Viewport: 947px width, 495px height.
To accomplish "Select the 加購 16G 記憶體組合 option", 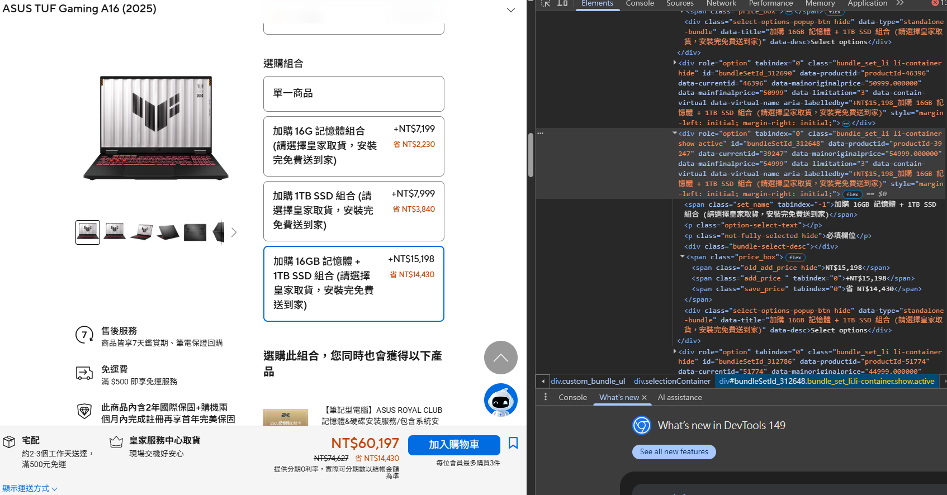I will point(354,146).
